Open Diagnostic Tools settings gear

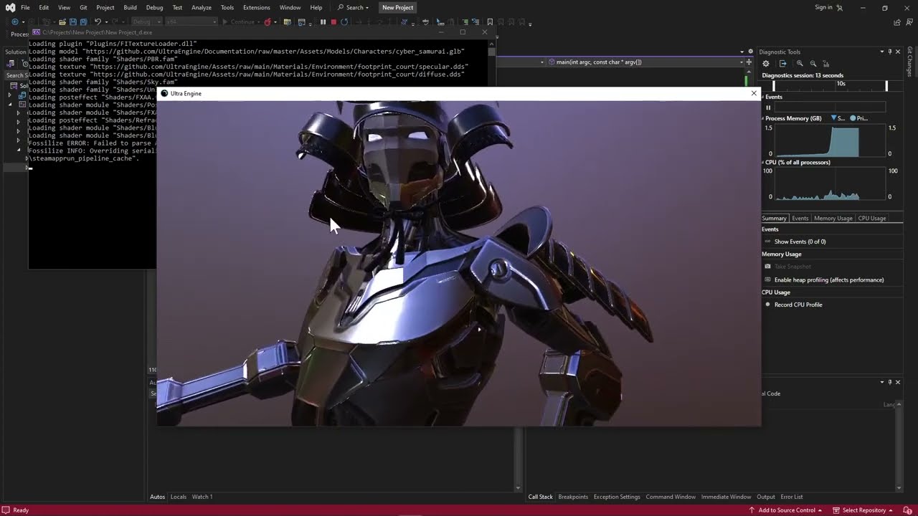tap(766, 64)
